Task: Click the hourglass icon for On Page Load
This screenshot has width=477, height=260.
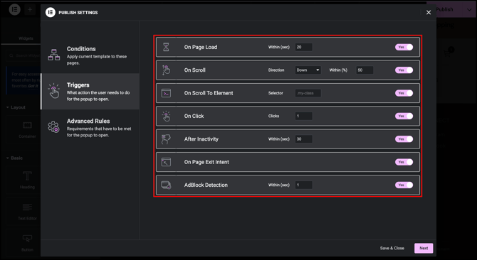Action: (x=166, y=47)
